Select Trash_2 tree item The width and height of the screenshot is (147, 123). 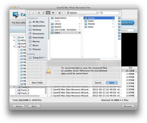coord(25,90)
